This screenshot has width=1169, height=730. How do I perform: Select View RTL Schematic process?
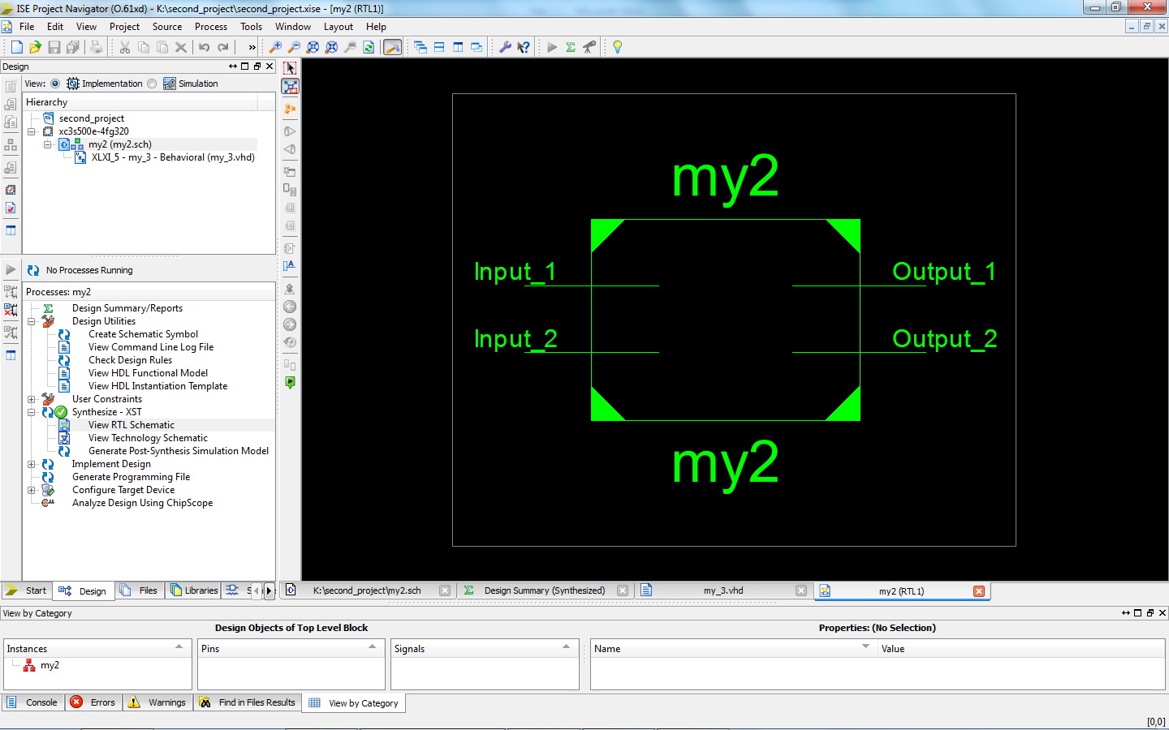131,425
